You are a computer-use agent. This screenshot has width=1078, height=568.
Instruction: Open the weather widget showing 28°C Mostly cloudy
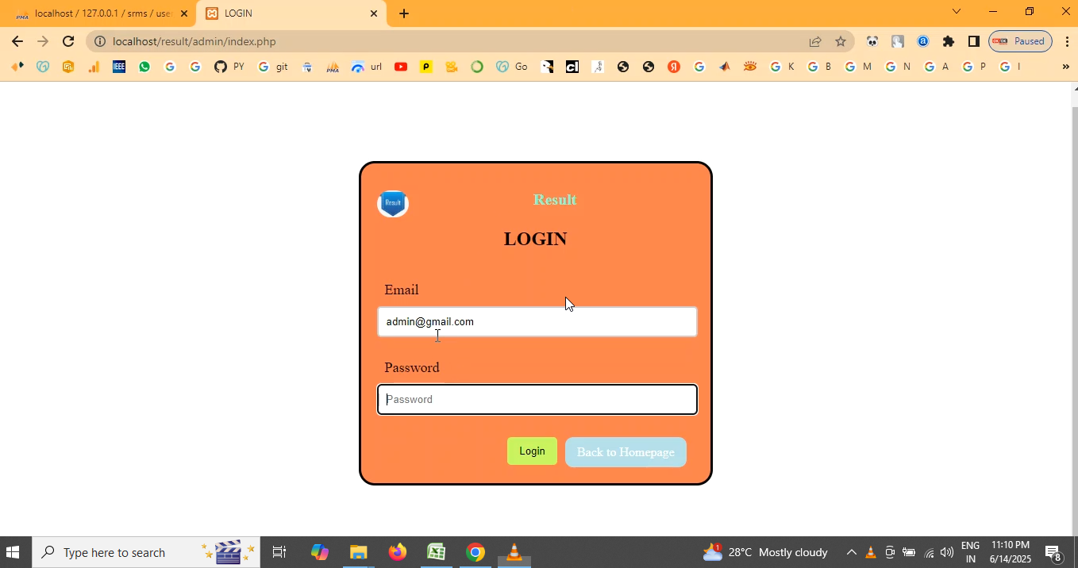(765, 552)
